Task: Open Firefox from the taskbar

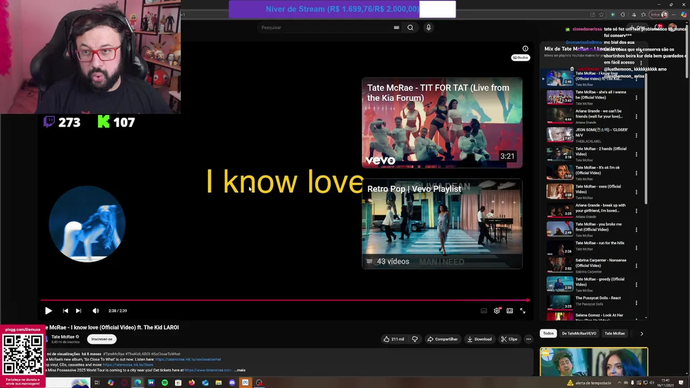Action: pos(191,383)
